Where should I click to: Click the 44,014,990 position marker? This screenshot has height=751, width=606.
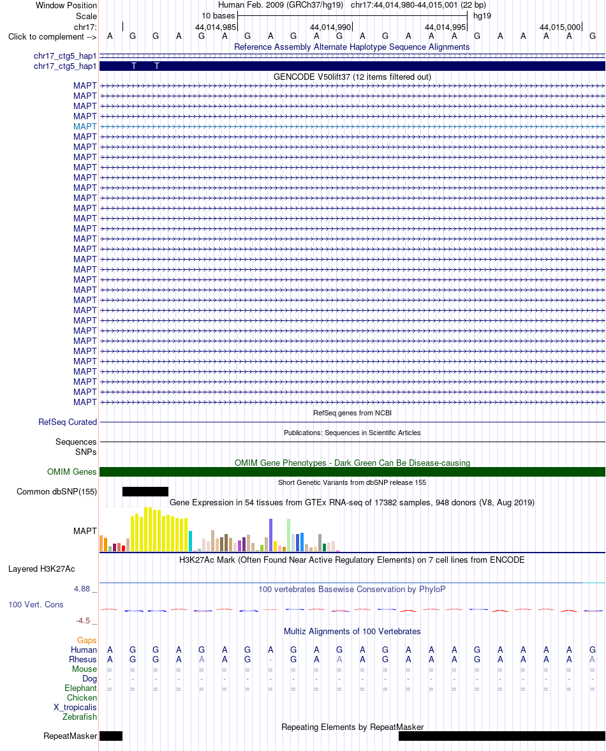click(330, 27)
